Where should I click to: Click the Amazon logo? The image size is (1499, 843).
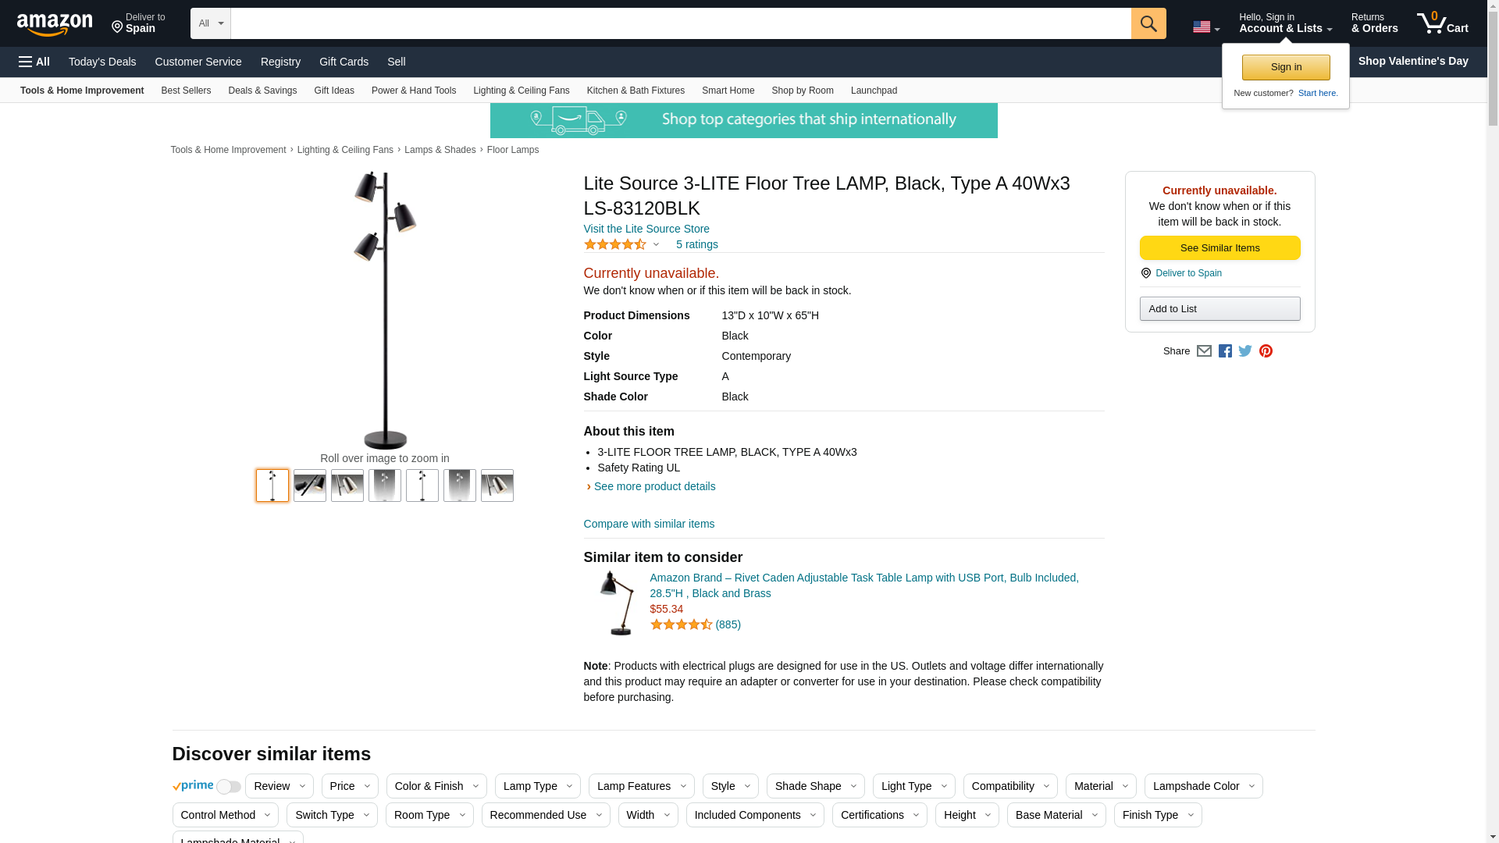55,24
